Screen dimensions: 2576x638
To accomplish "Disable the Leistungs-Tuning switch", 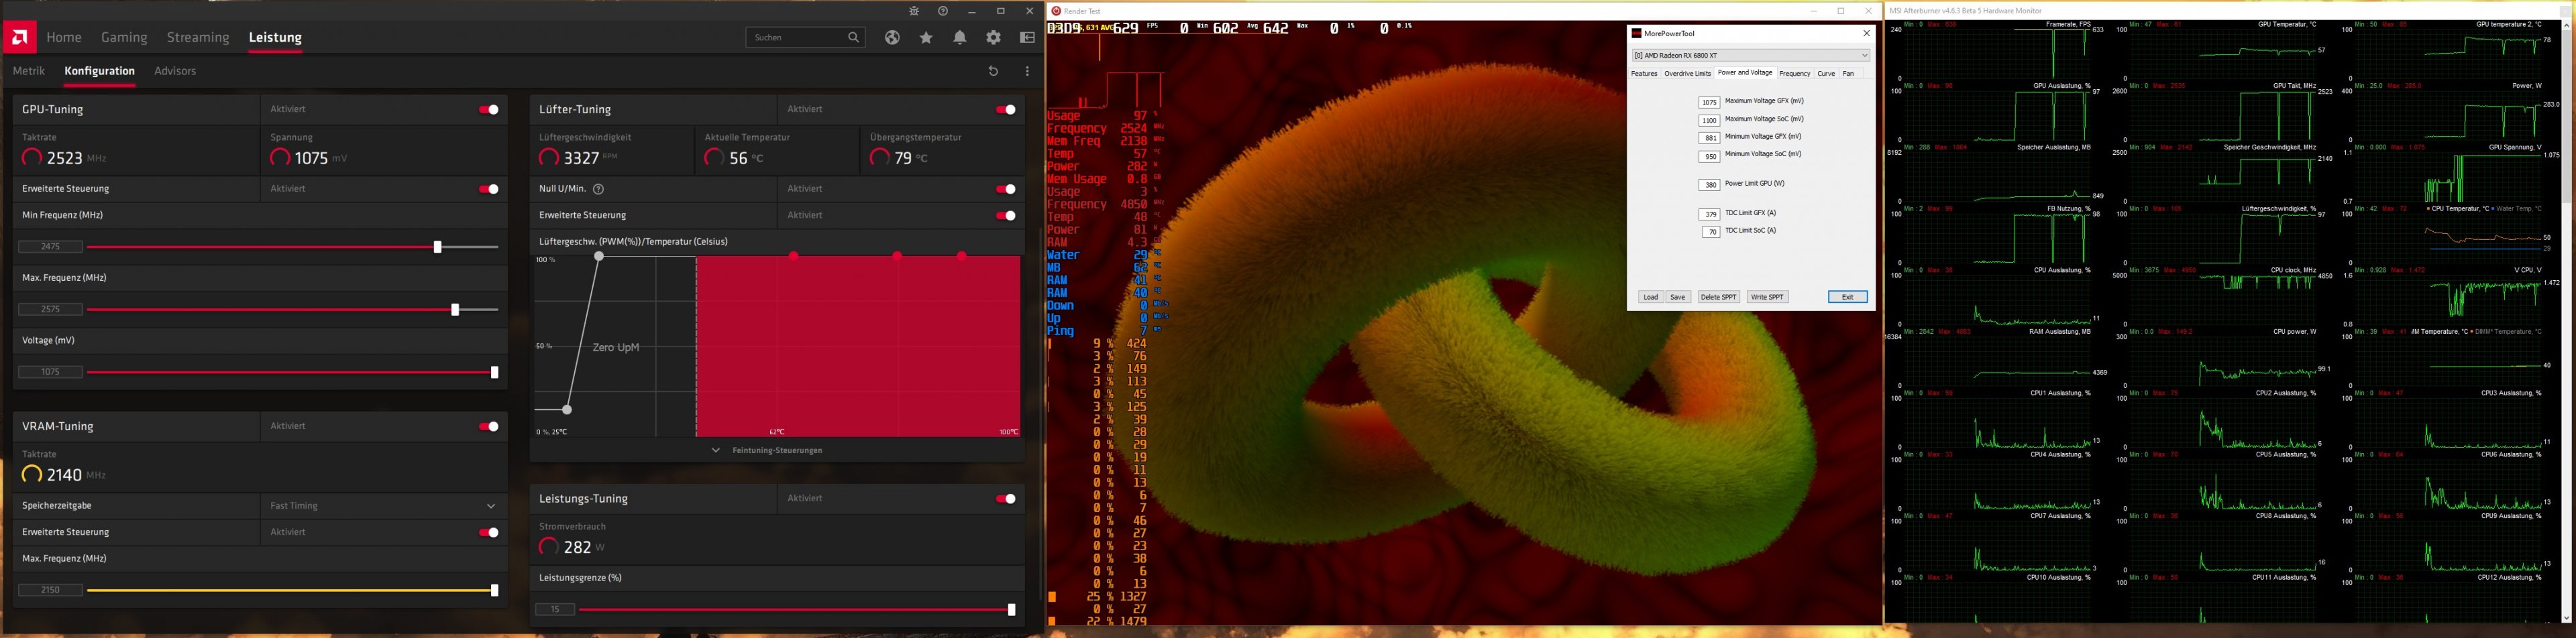I will click(x=1006, y=498).
